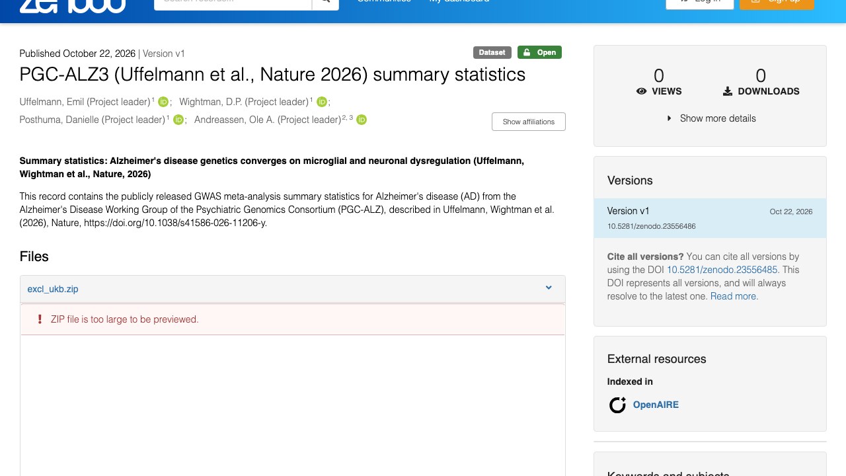Click the Cite all versions? text
The height and width of the screenshot is (476, 846).
point(645,257)
